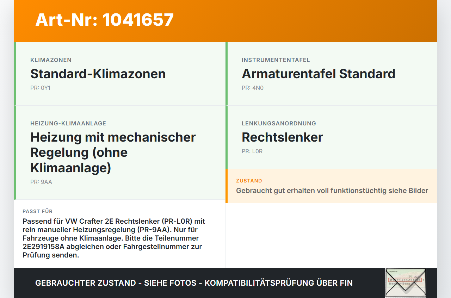
Task: Click the PR: 0Y1 code
Action: click(x=40, y=88)
